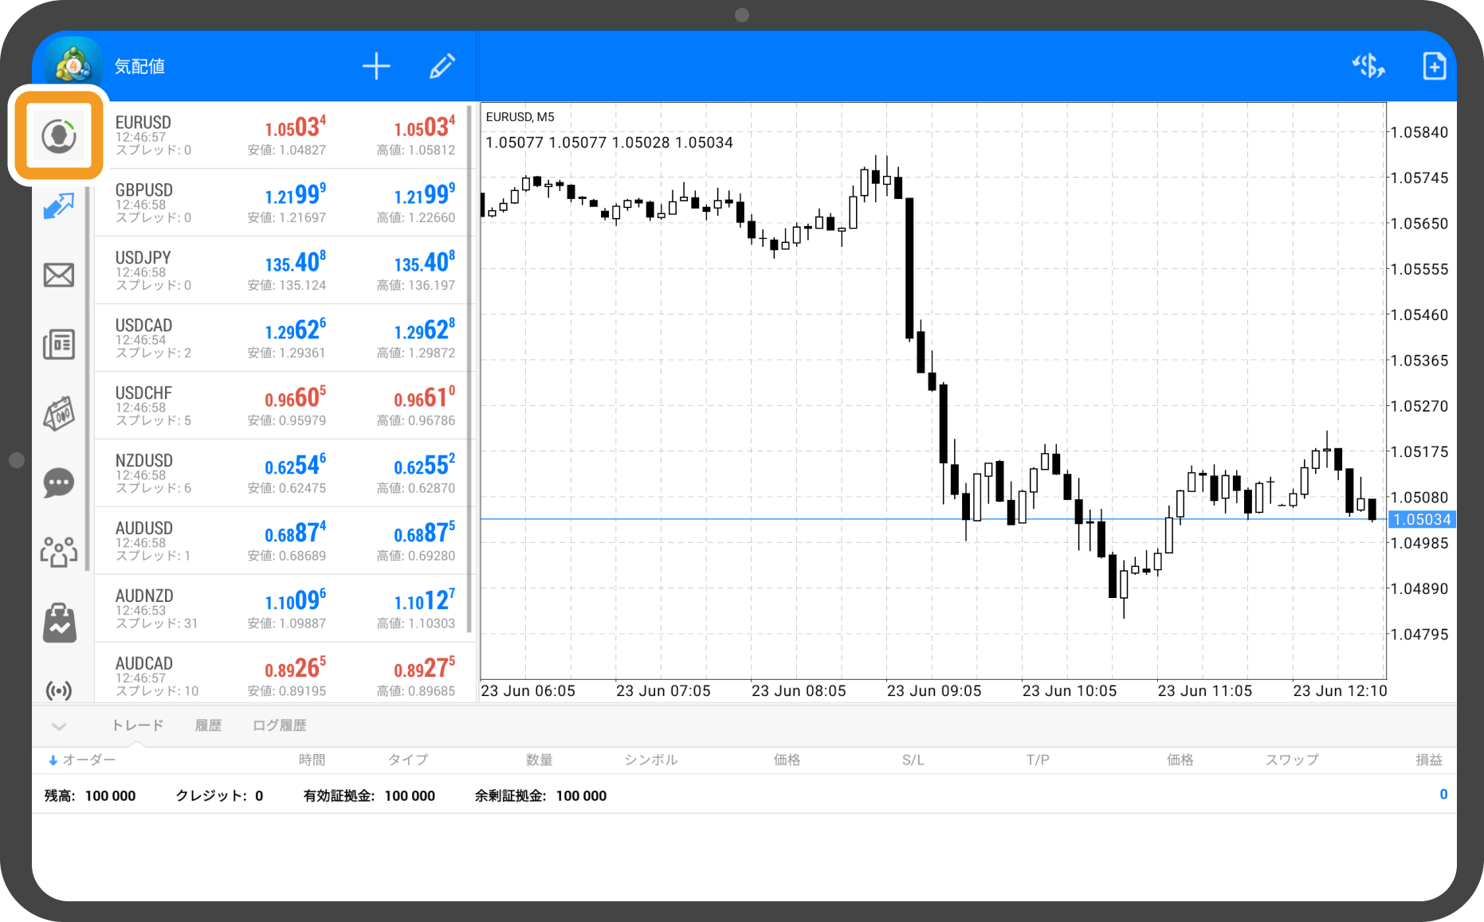Screen dimensions: 1484x922
Task: Collapse the bottom panel with chevron
Action: pos(59,725)
